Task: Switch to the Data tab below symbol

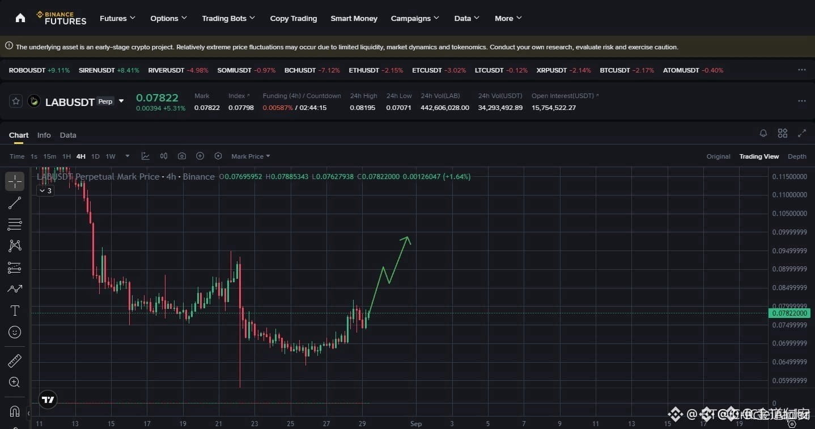Action: point(68,135)
